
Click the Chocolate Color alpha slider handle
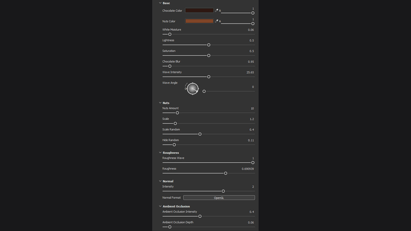click(253, 13)
